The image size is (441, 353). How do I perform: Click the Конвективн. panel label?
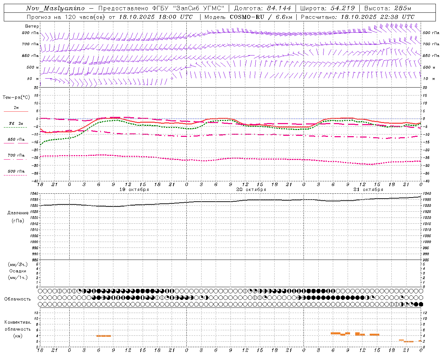point(18,322)
